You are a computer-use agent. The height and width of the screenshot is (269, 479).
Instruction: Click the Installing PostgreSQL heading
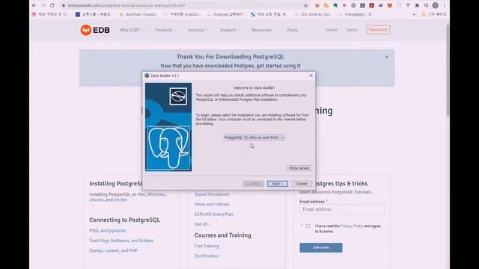[x=116, y=184]
